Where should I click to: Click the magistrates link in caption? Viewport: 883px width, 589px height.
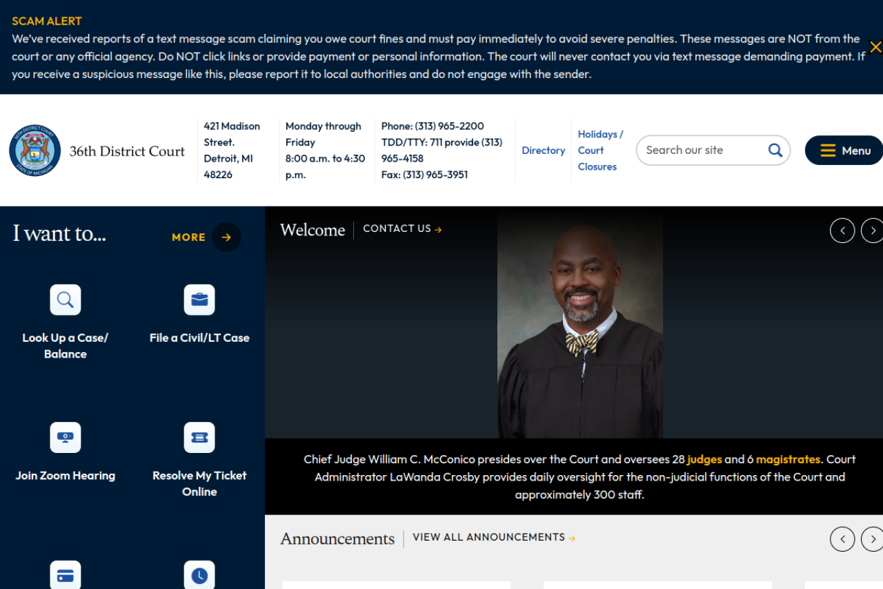[x=788, y=459]
